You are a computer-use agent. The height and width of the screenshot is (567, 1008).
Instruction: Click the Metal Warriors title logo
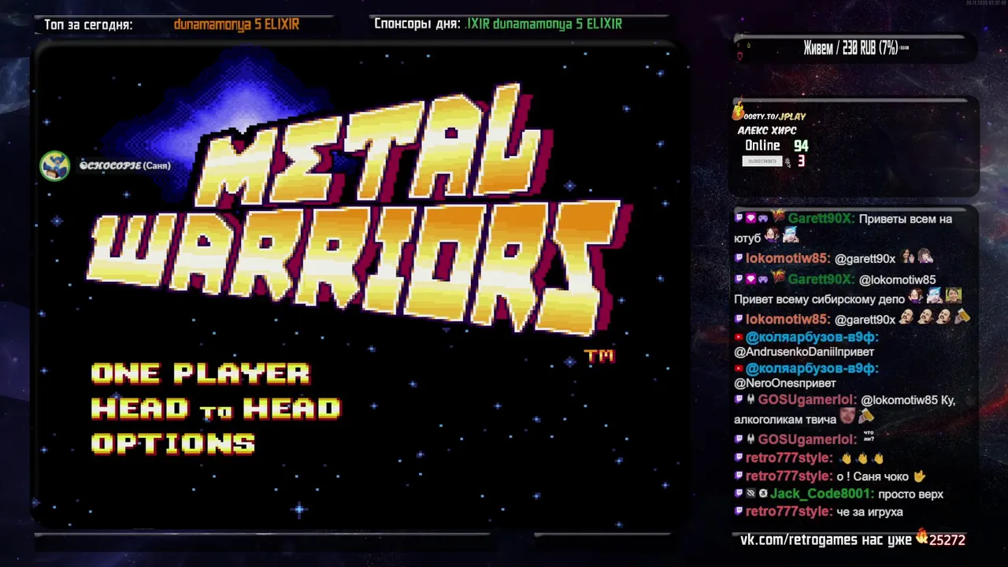pos(358,209)
